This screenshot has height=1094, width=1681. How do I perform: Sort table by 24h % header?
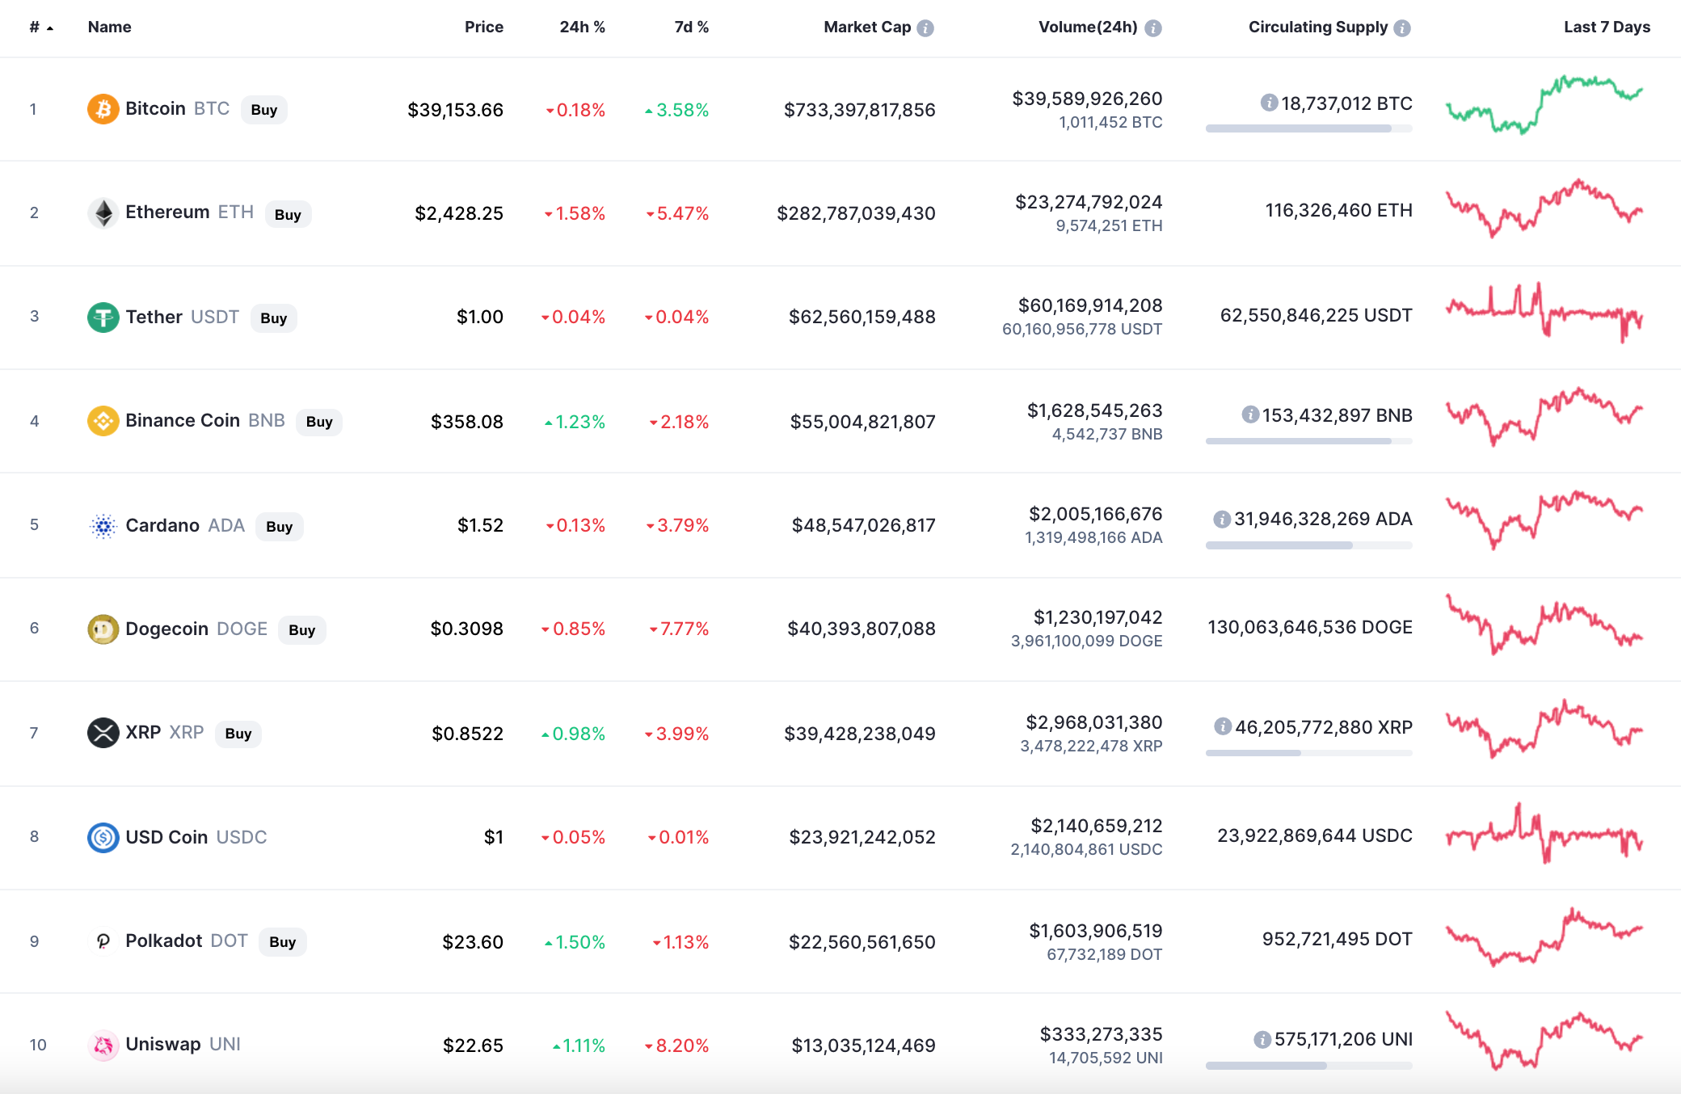tap(582, 27)
